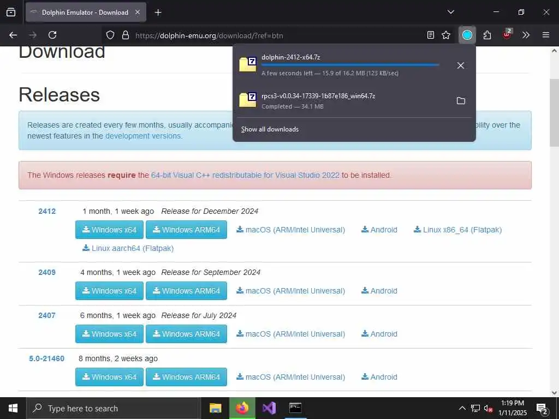Open the tracking protection shield icon
The height and width of the screenshot is (419, 559).
[110, 35]
